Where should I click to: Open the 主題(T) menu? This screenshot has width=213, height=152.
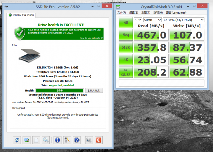coord(146,13)
